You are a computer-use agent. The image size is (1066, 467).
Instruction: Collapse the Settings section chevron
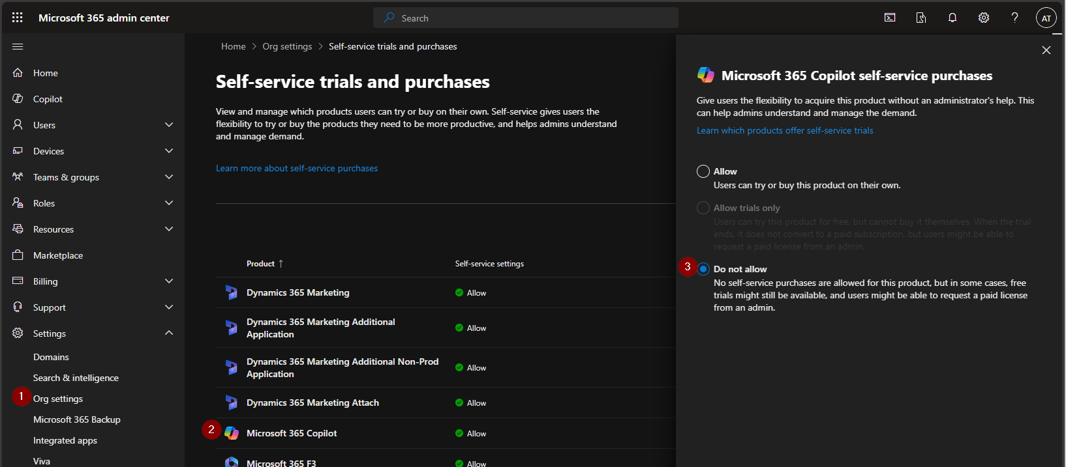169,333
